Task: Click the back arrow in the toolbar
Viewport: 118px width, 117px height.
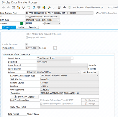Action: [x=4, y=7]
